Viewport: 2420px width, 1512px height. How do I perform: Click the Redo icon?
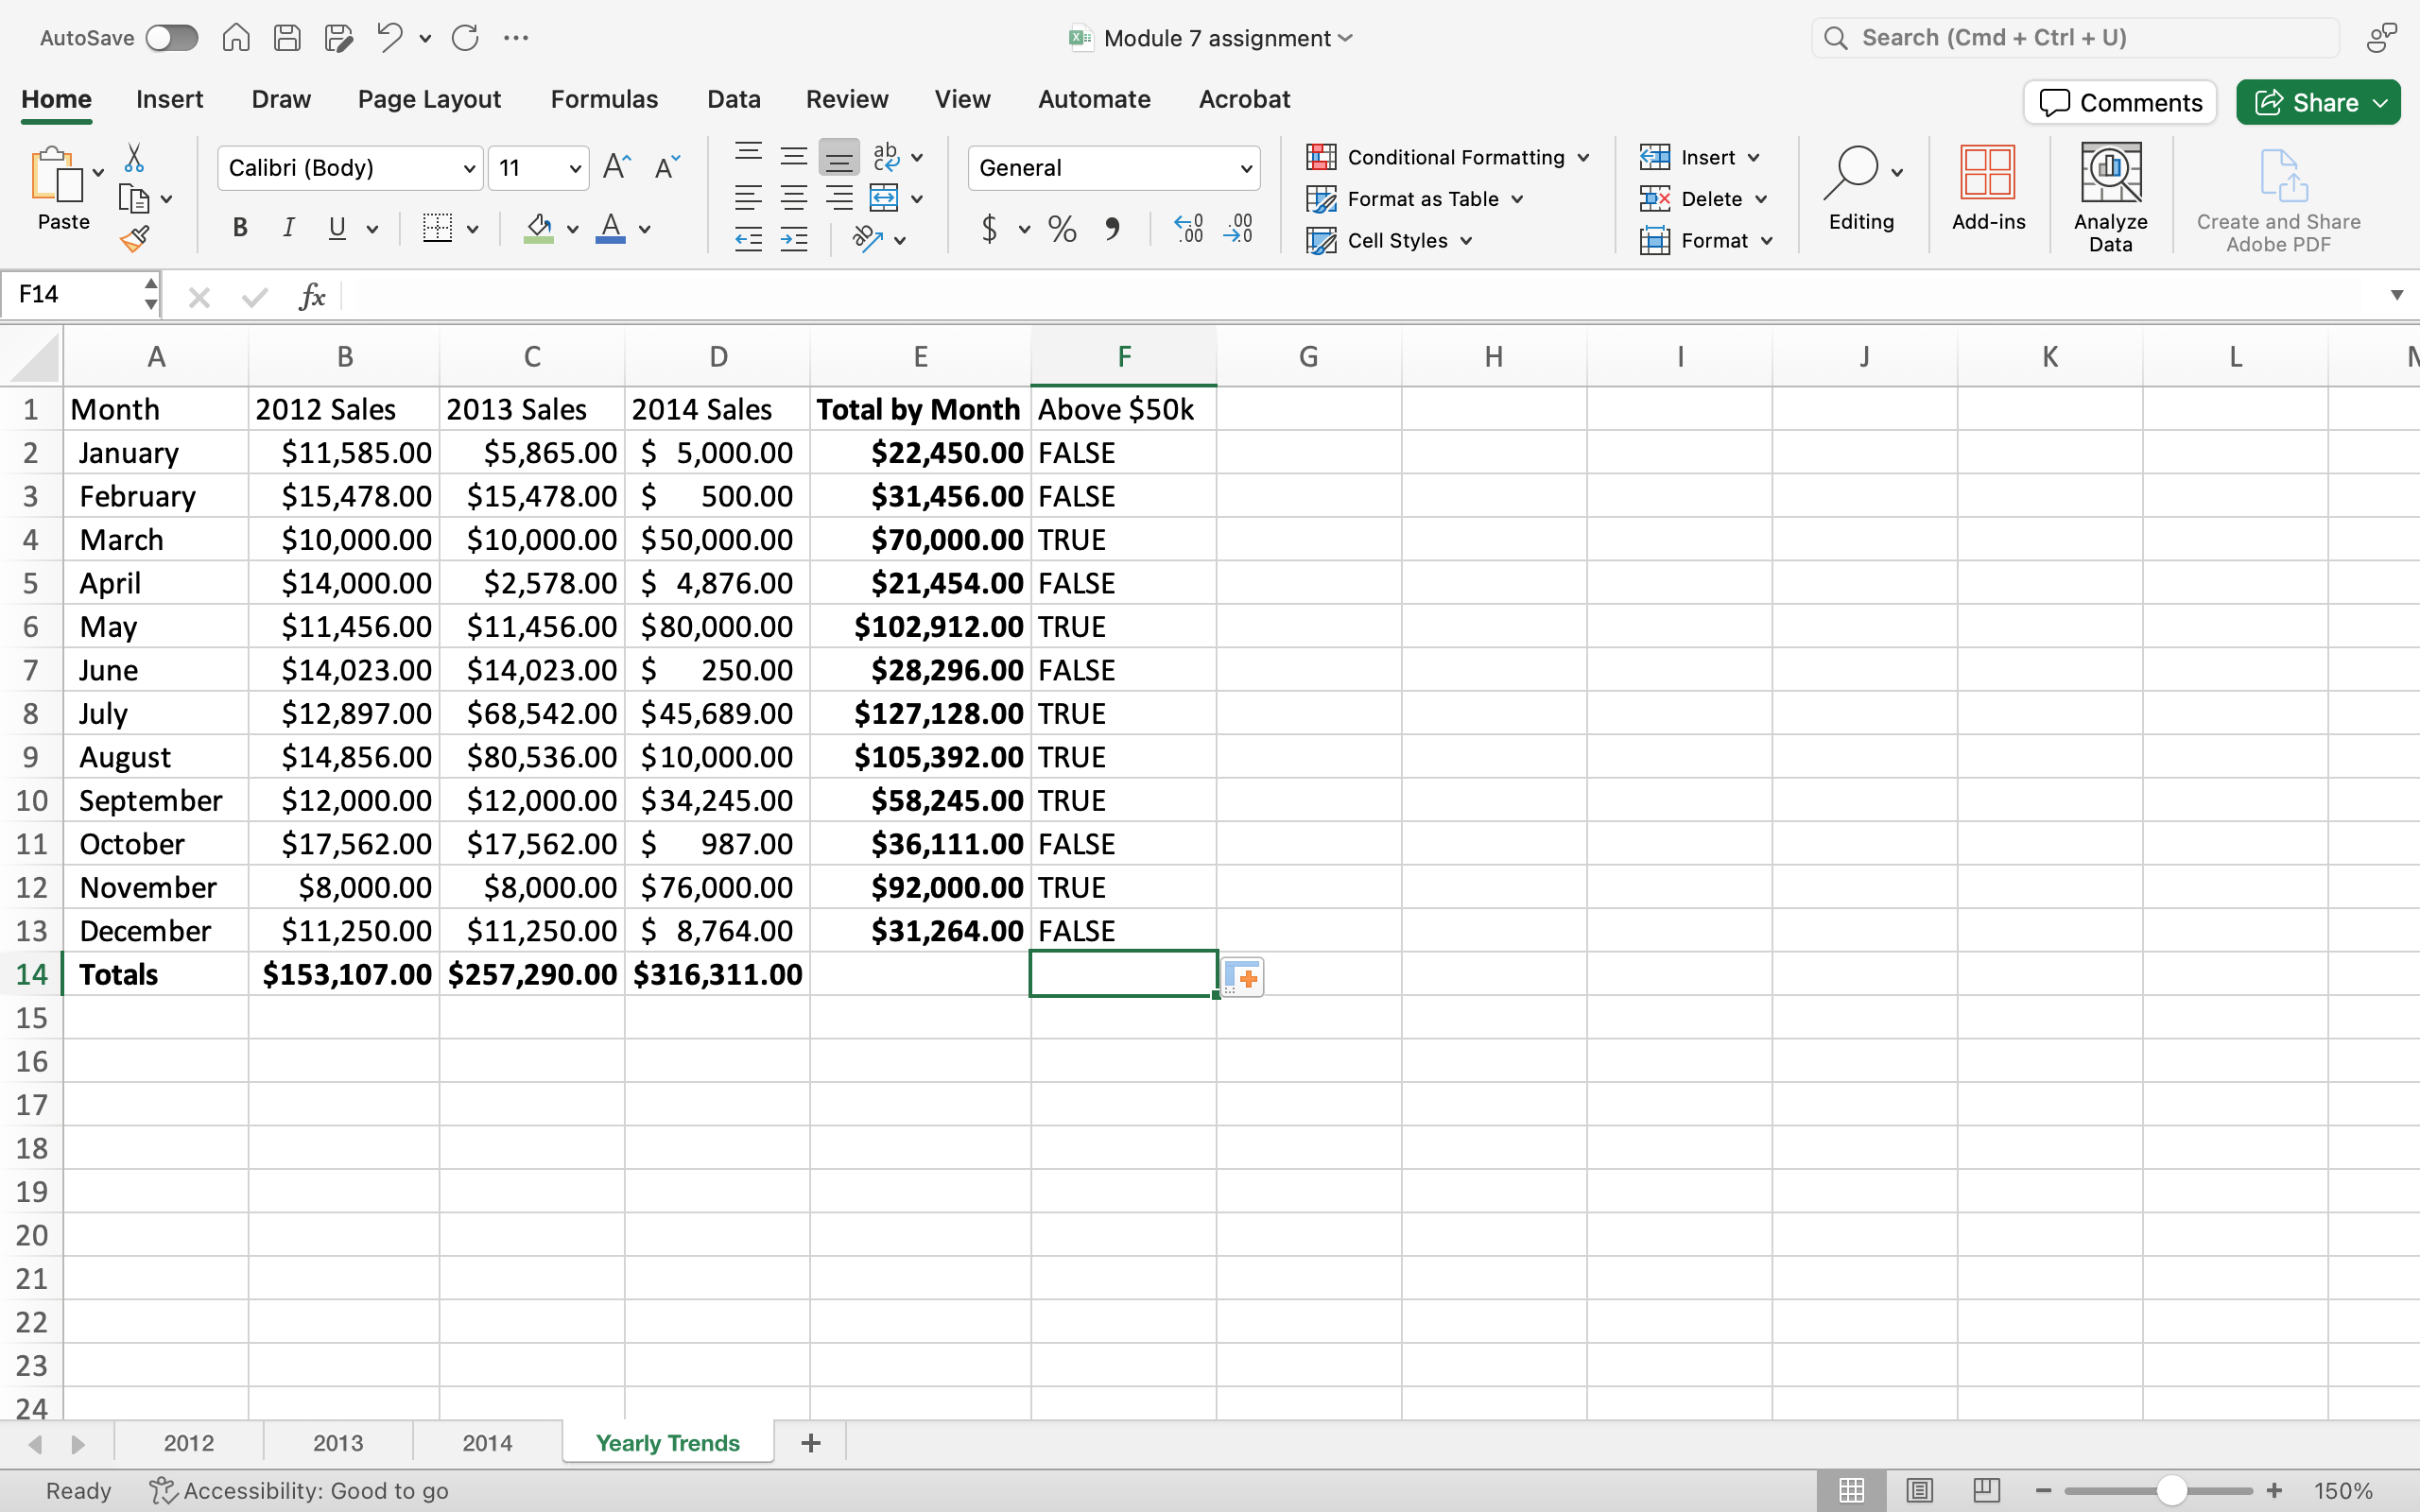click(x=465, y=38)
